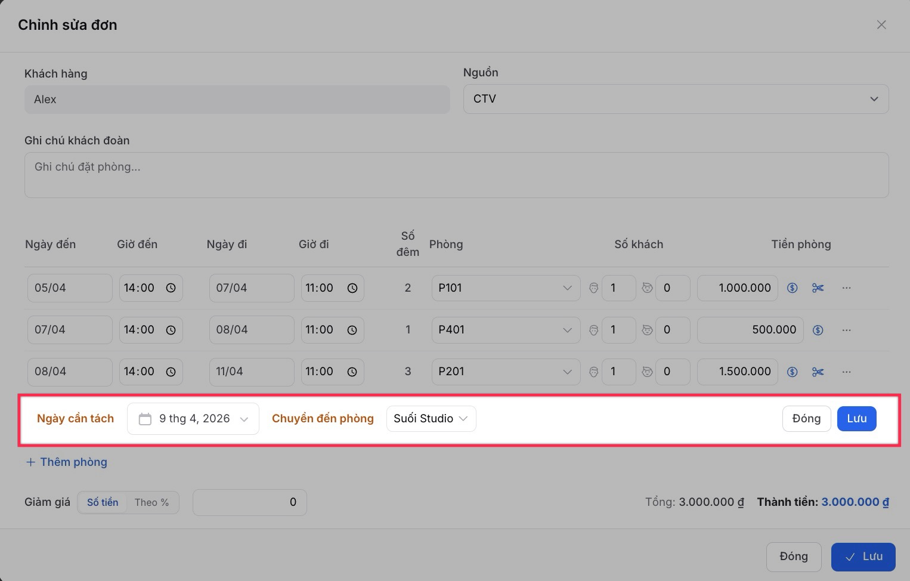Click the scissors split icon on the P101 row
Screen dimensions: 910x581
point(818,288)
